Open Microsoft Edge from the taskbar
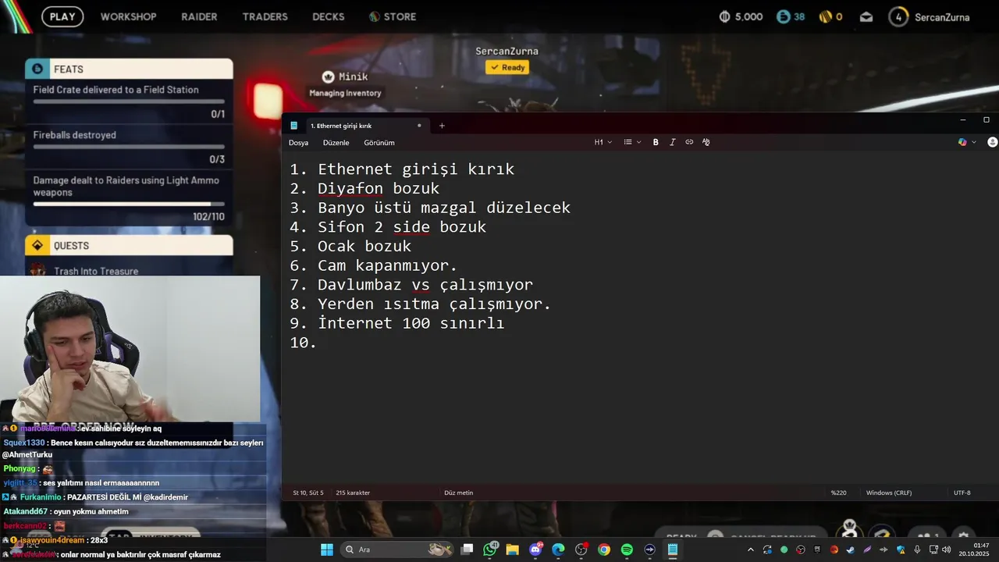The height and width of the screenshot is (562, 999). [x=558, y=550]
